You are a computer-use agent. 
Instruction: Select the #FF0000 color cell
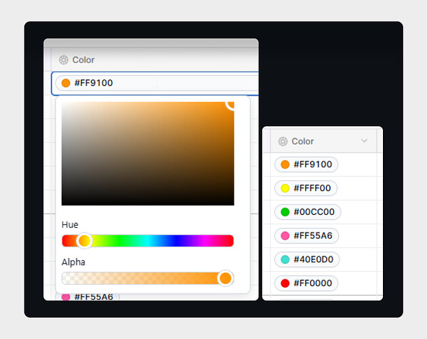pyautogui.click(x=306, y=283)
